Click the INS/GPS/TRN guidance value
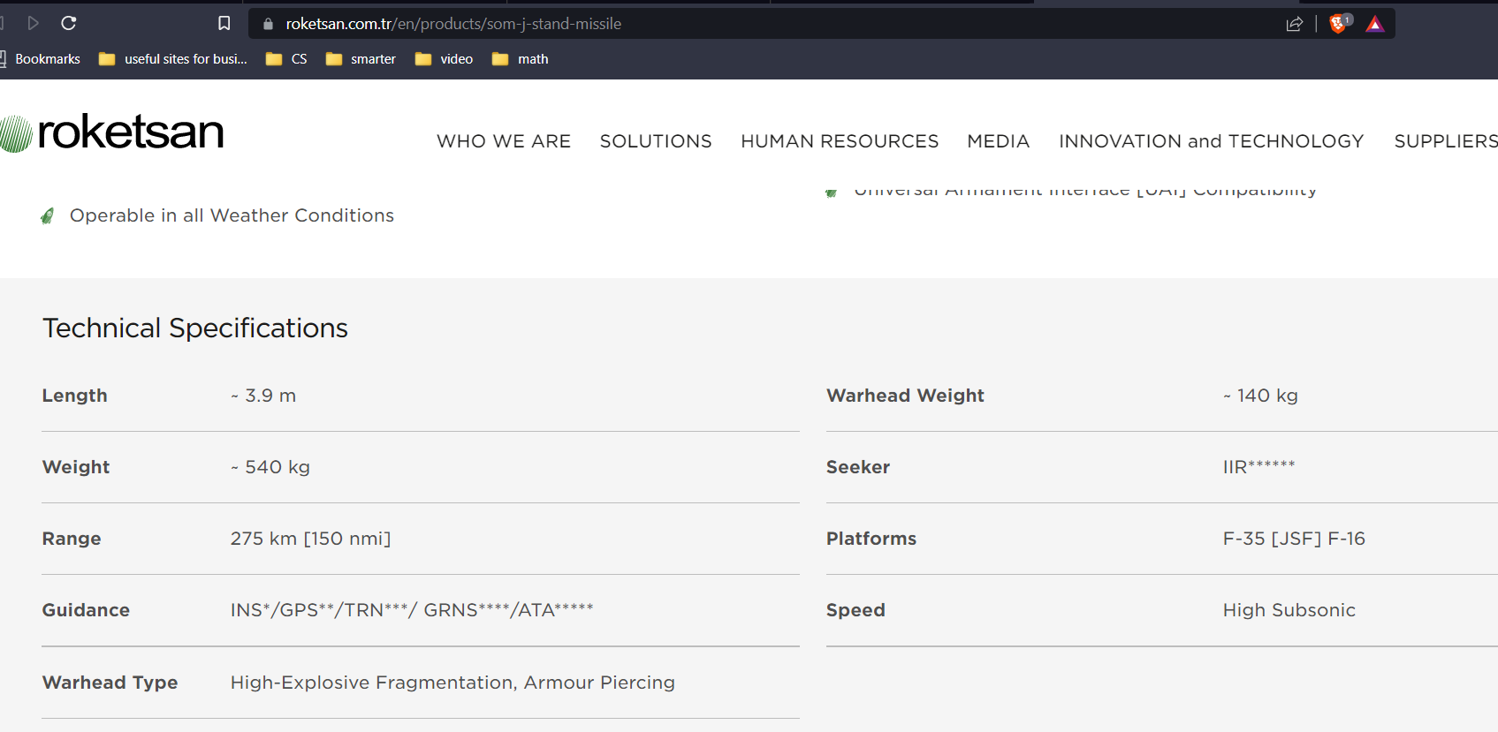 pos(412,610)
